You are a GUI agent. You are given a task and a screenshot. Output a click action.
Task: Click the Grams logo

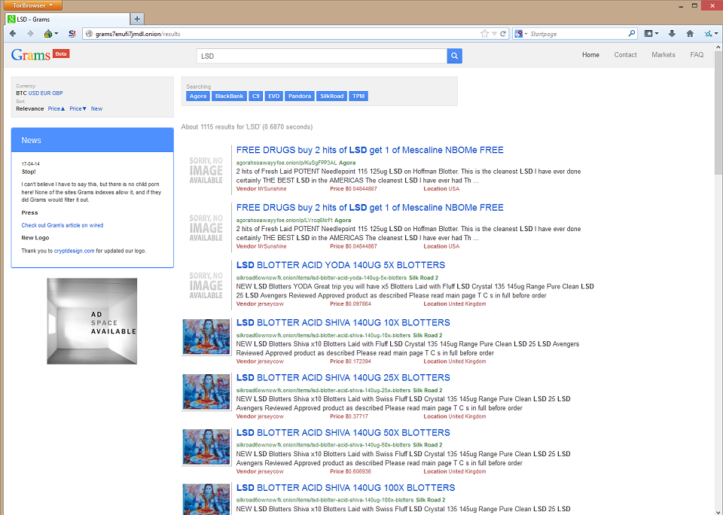(31, 55)
